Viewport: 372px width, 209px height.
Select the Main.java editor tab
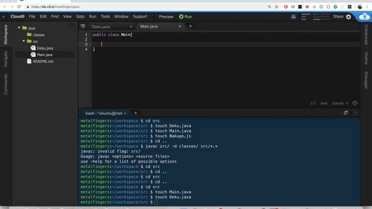tap(149, 27)
